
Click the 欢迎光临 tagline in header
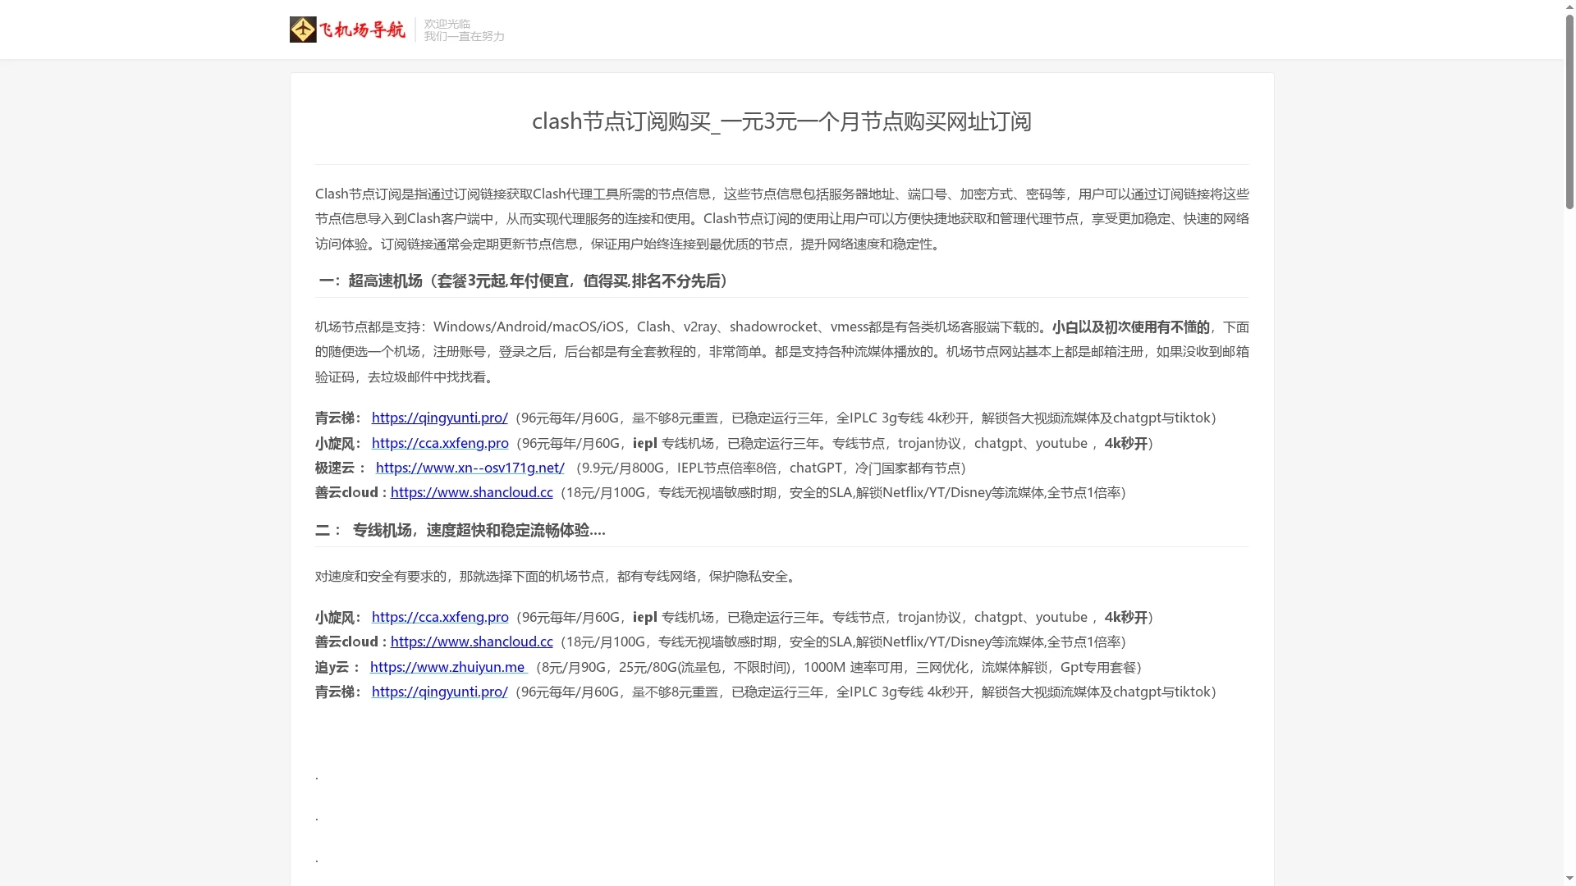click(x=447, y=24)
